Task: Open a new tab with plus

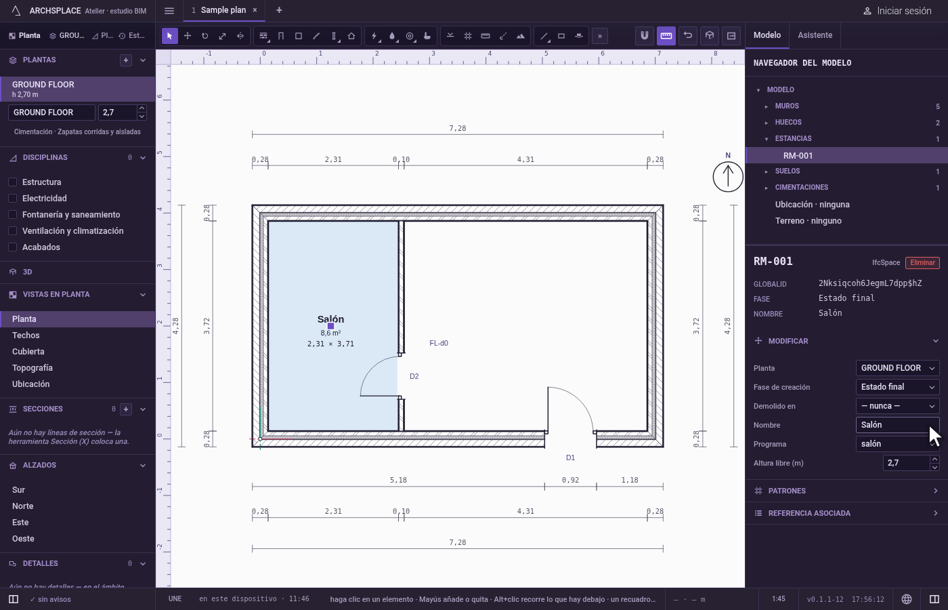Action: 279,10
